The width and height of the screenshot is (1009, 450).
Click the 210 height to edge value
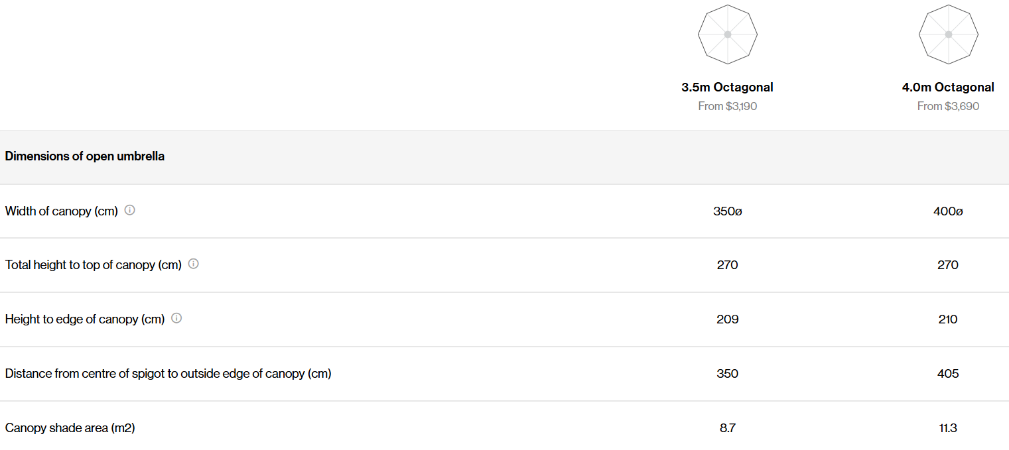948,319
